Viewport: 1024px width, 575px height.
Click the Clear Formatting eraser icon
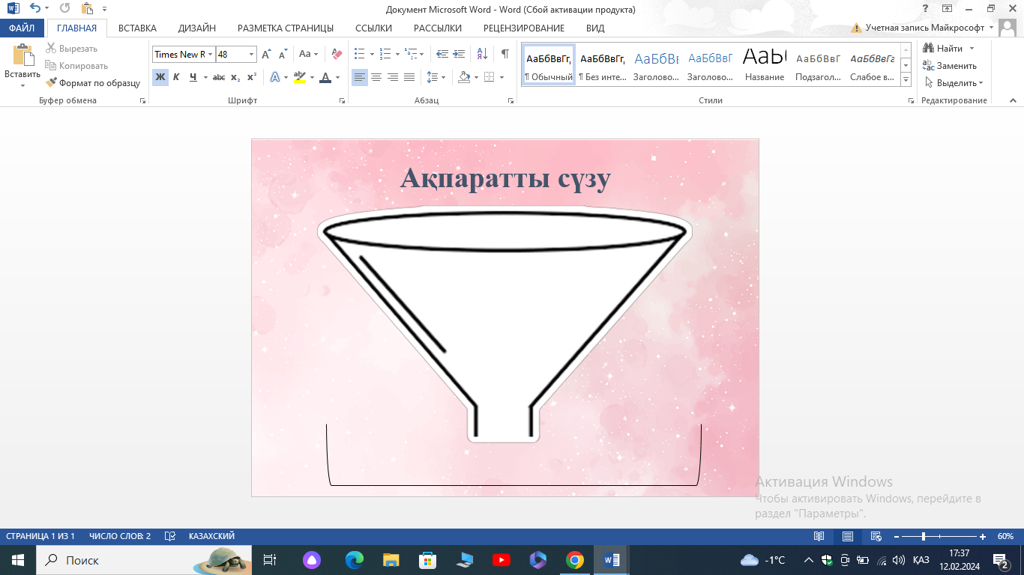(337, 55)
